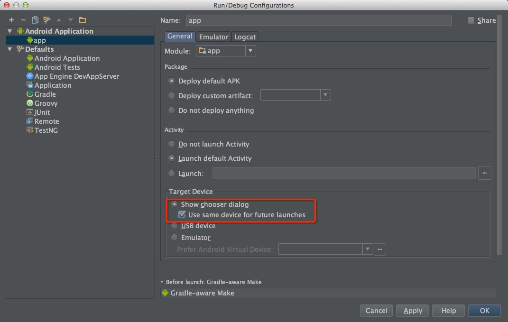Click the wrench edit defaults toolbar icon

pos(46,20)
